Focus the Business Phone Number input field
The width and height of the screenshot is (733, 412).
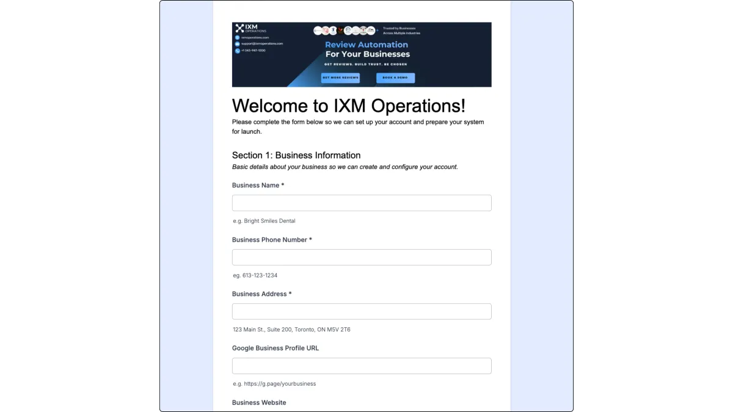click(362, 257)
